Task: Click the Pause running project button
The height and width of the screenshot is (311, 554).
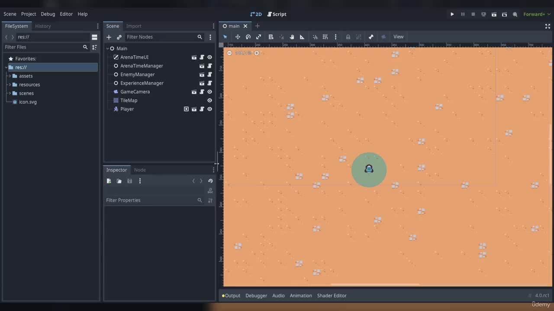Action: click(463, 14)
